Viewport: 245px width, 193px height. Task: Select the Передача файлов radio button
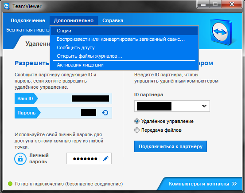click(x=137, y=130)
